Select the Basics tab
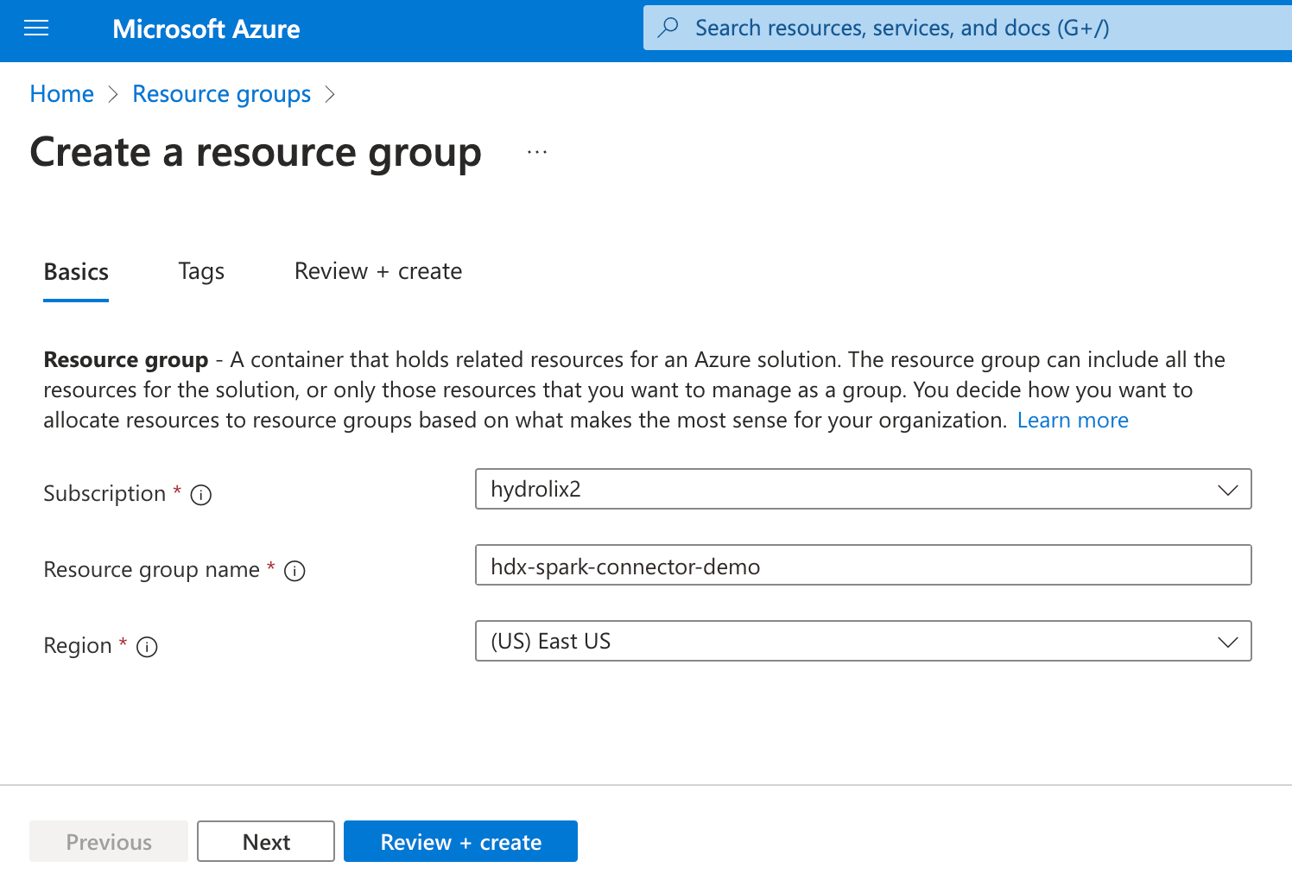This screenshot has height=874, width=1292. click(76, 272)
